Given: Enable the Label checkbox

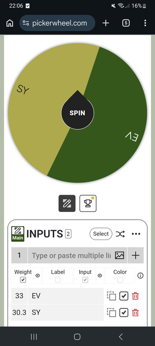Looking at the screenshot, I should click(x=58, y=280).
